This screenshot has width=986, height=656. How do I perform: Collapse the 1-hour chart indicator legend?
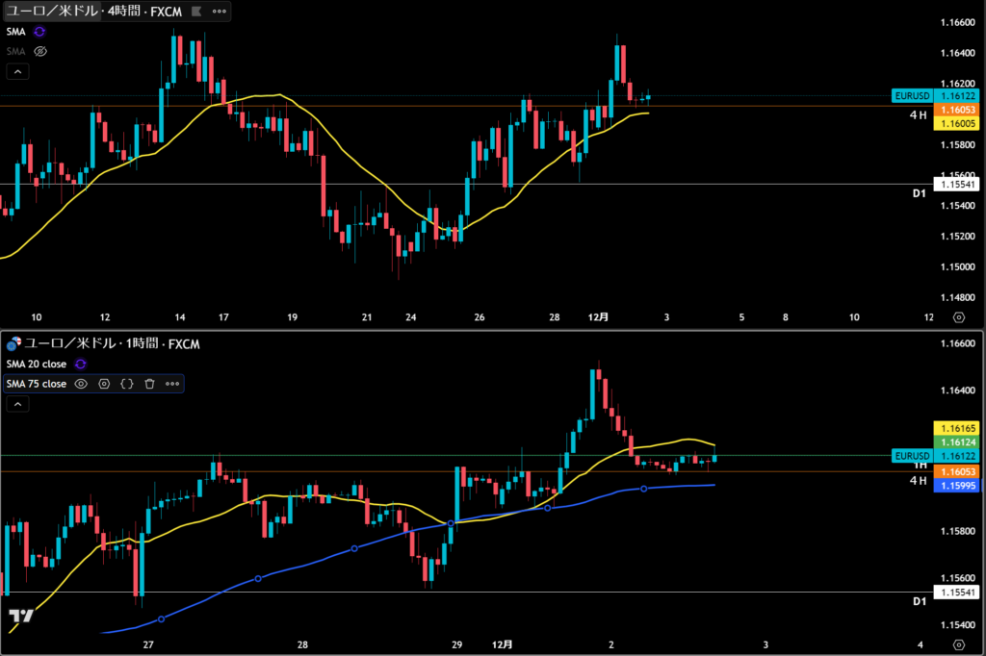[x=17, y=405]
